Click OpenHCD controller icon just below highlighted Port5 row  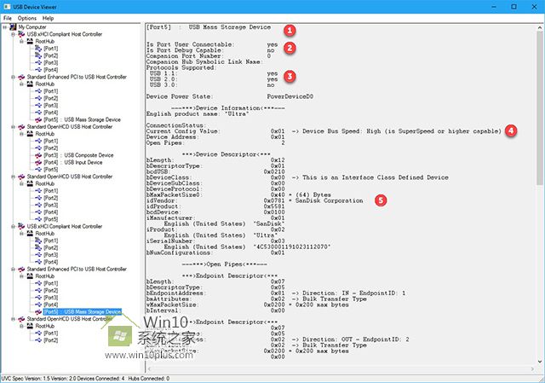click(21, 319)
